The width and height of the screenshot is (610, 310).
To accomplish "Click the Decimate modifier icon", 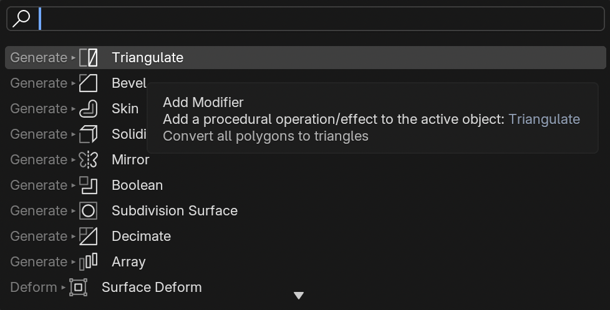I will click(89, 237).
